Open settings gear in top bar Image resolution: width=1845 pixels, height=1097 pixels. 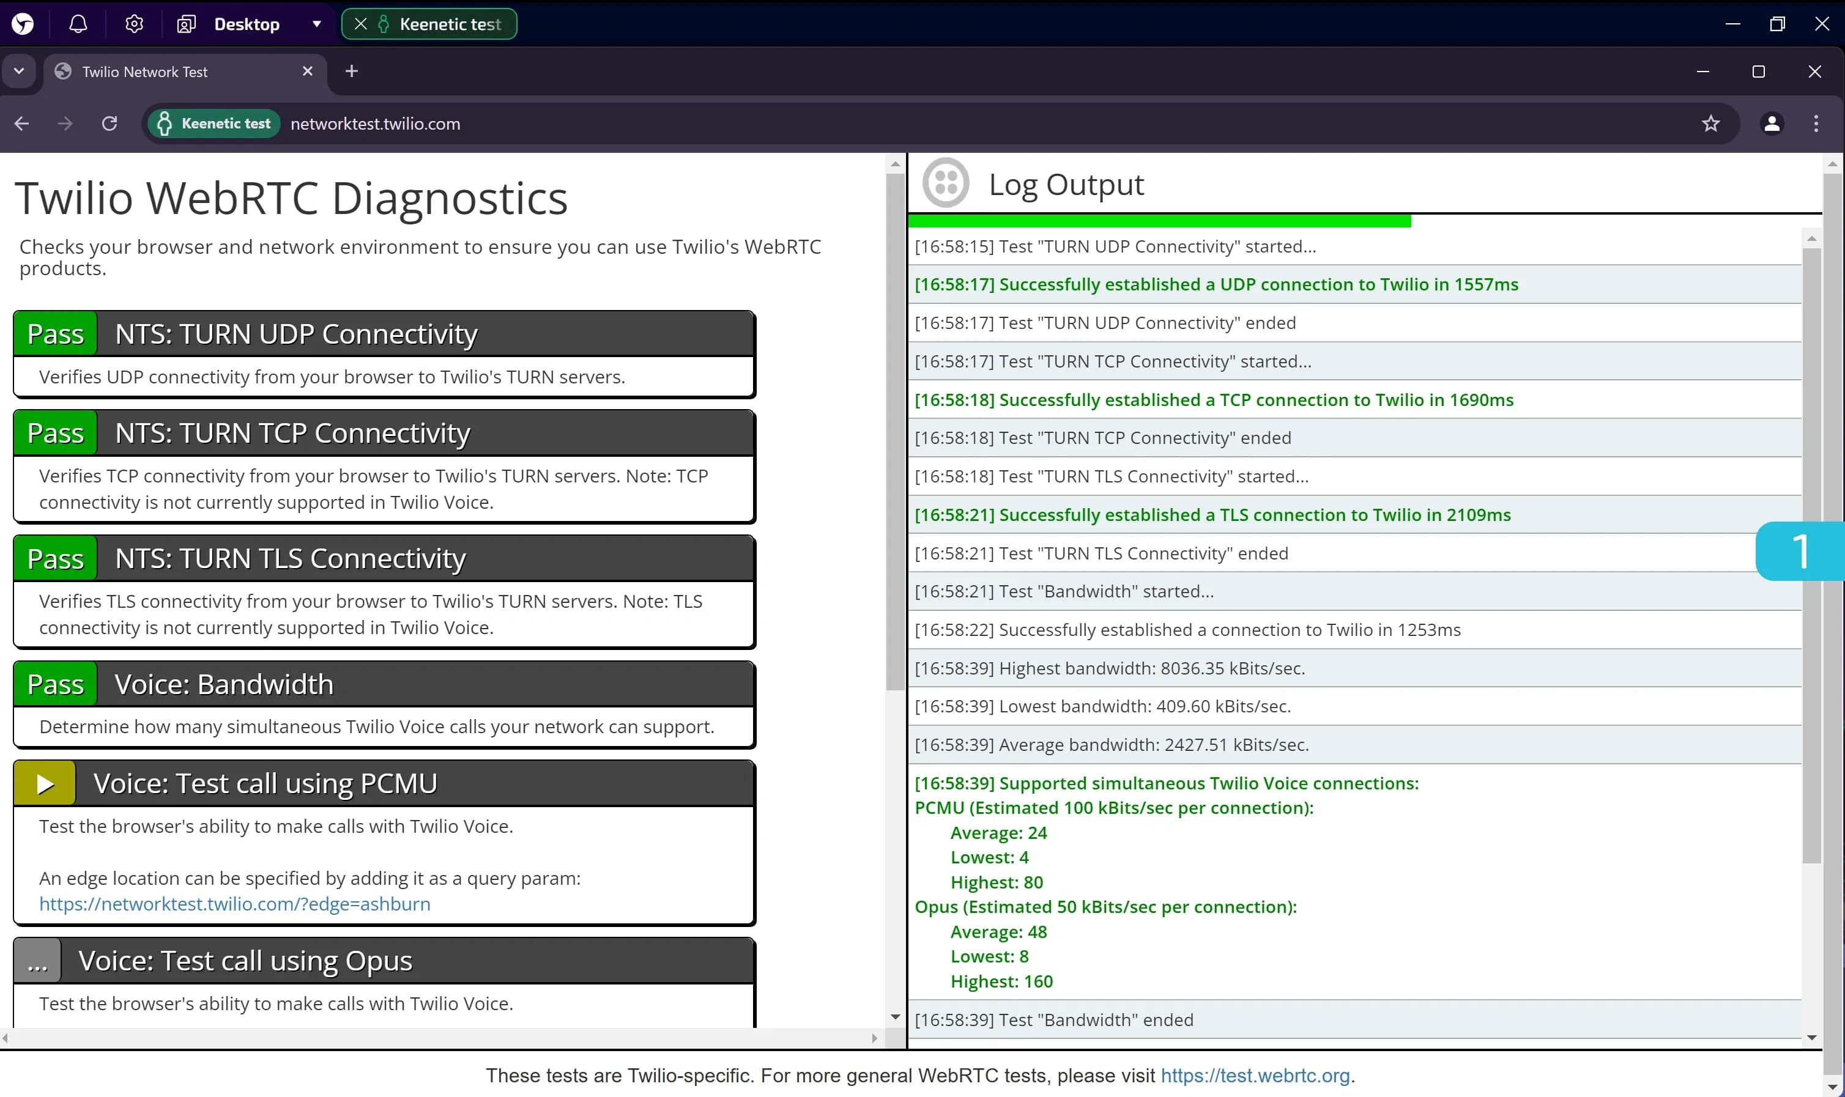134,24
